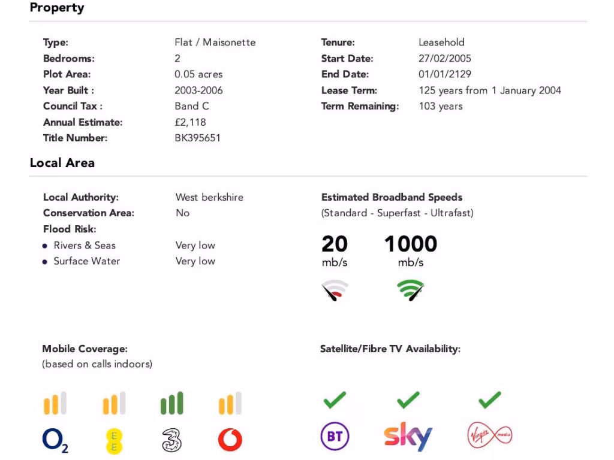Click the title number BK395651
The height and width of the screenshot is (460, 614).
(x=197, y=138)
